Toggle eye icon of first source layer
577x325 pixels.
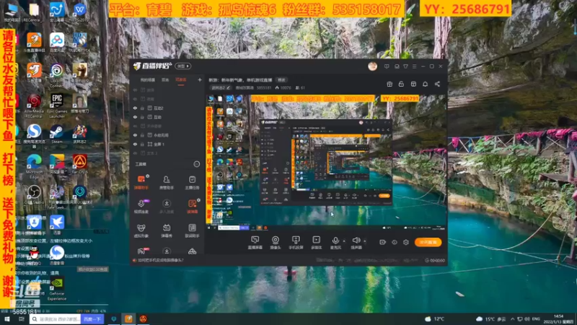(135, 90)
